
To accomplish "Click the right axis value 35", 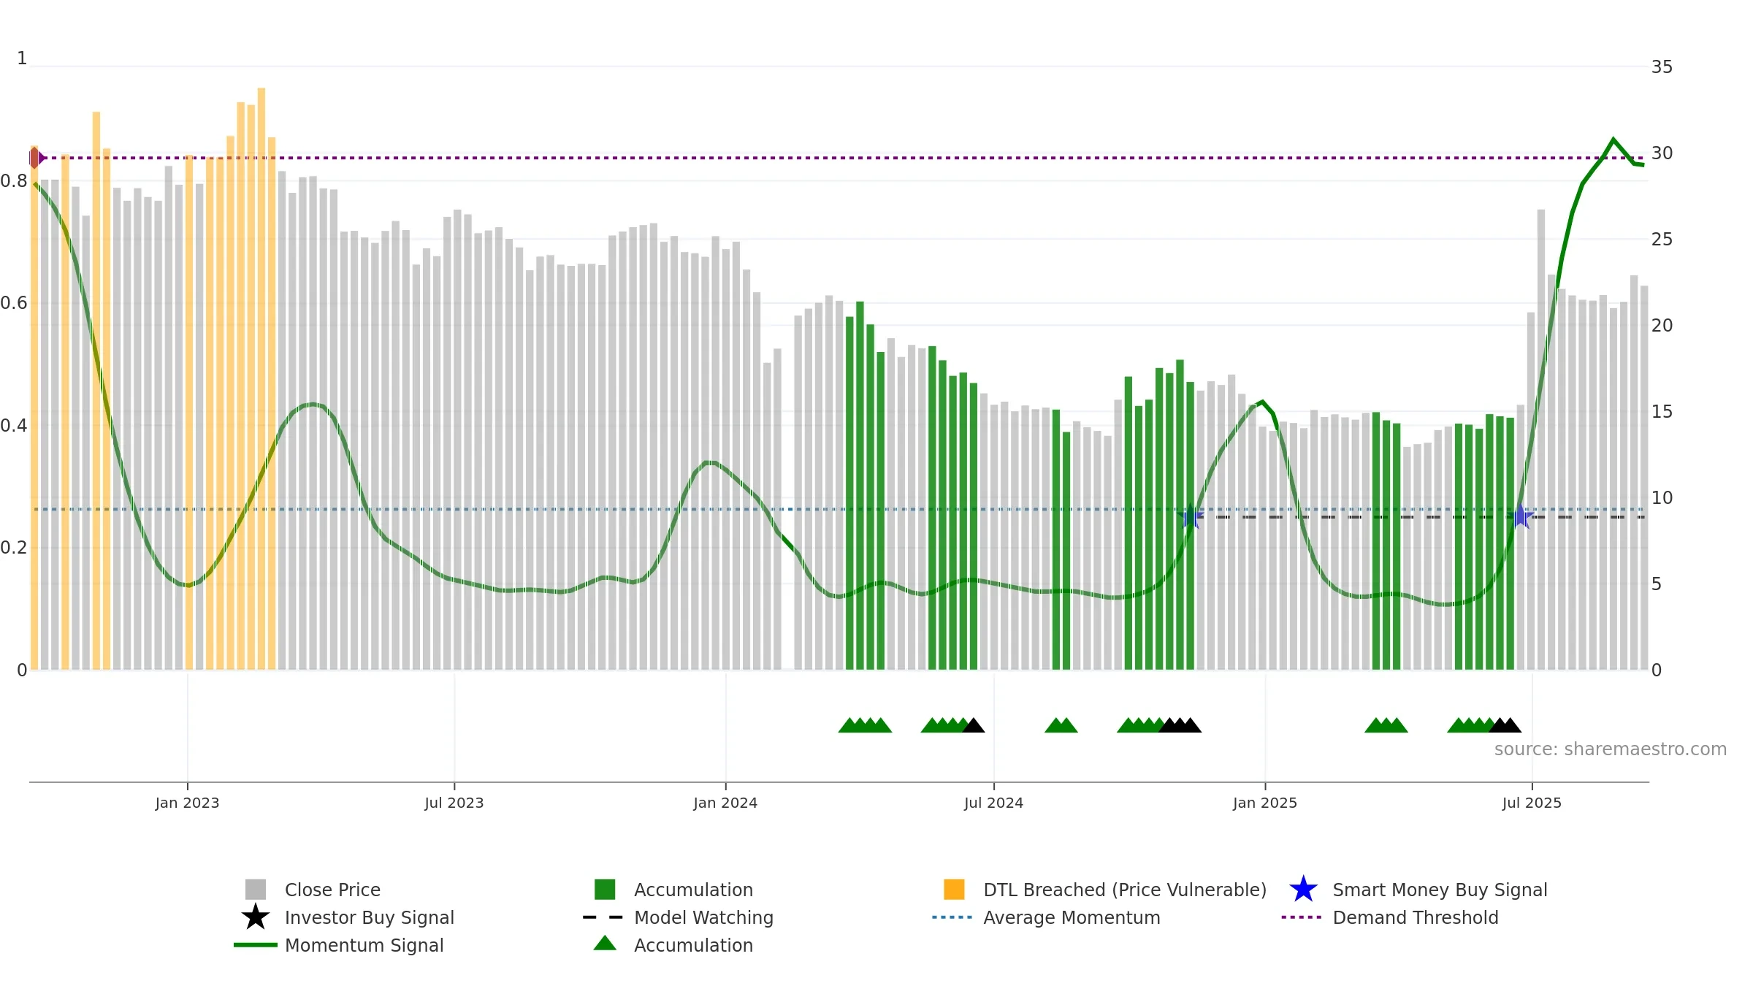I will 1662,67.
